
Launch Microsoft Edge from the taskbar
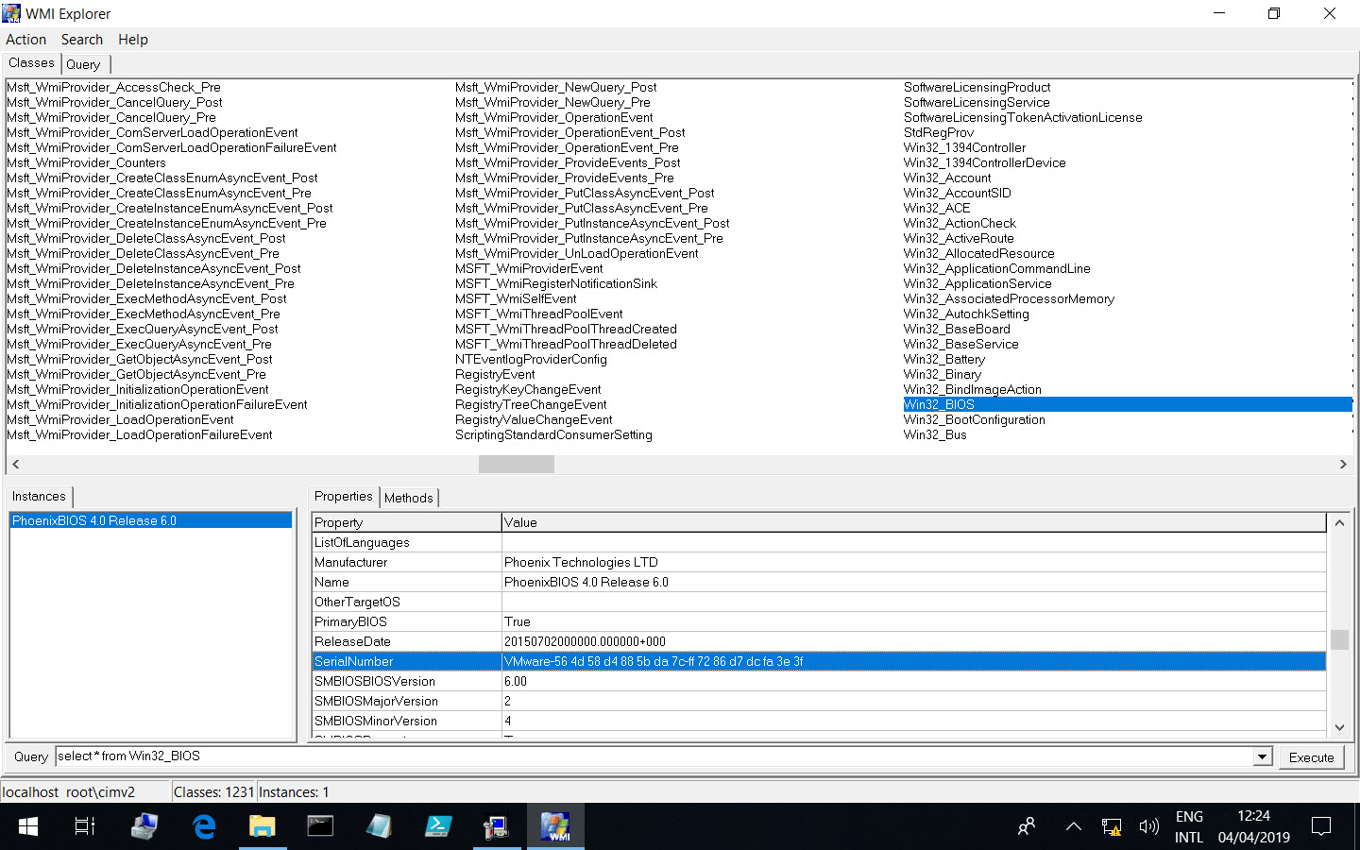click(204, 826)
